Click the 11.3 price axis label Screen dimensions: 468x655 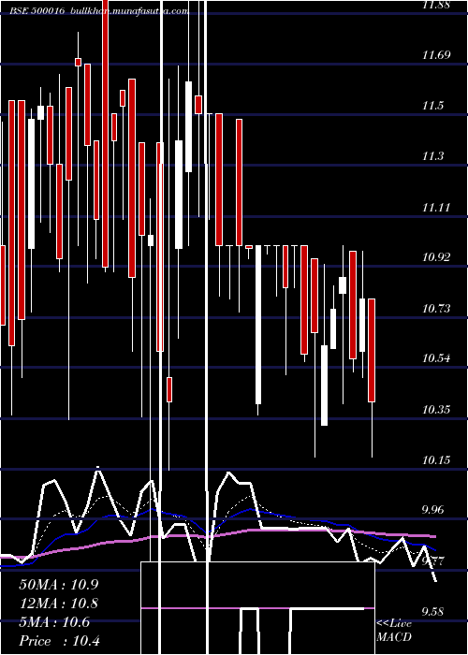432,156
